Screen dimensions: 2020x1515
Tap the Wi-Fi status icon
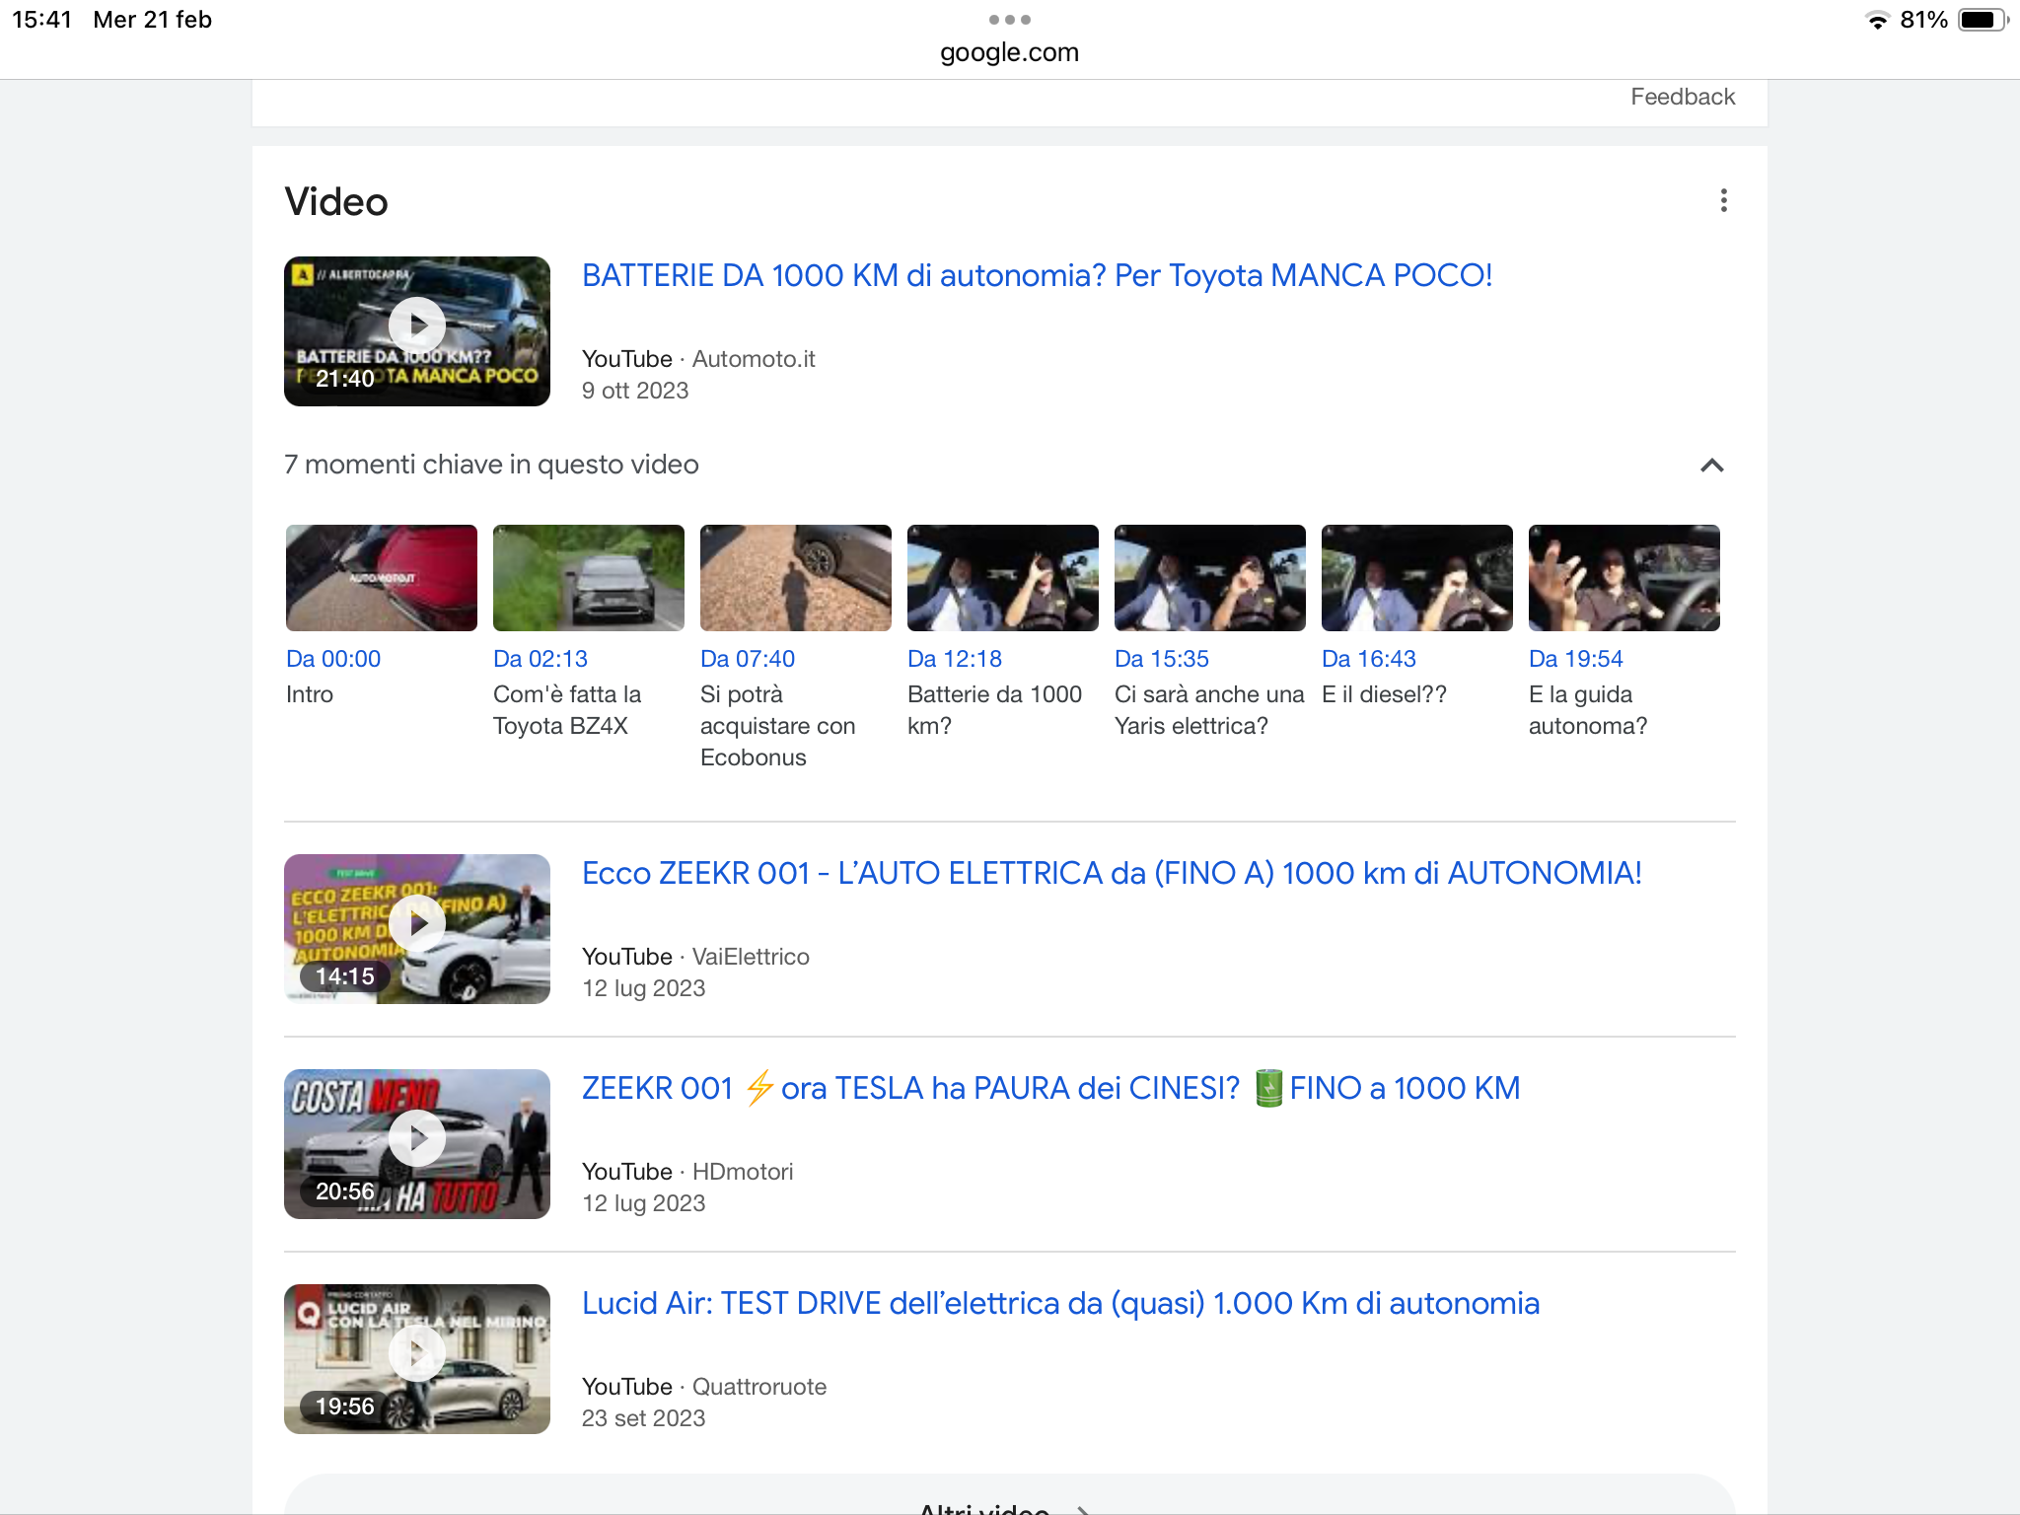1877,21
